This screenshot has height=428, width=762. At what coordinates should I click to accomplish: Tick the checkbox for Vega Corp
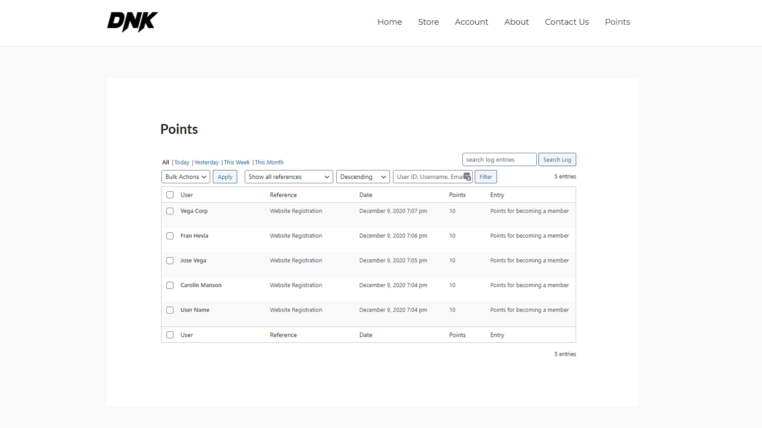tap(170, 211)
